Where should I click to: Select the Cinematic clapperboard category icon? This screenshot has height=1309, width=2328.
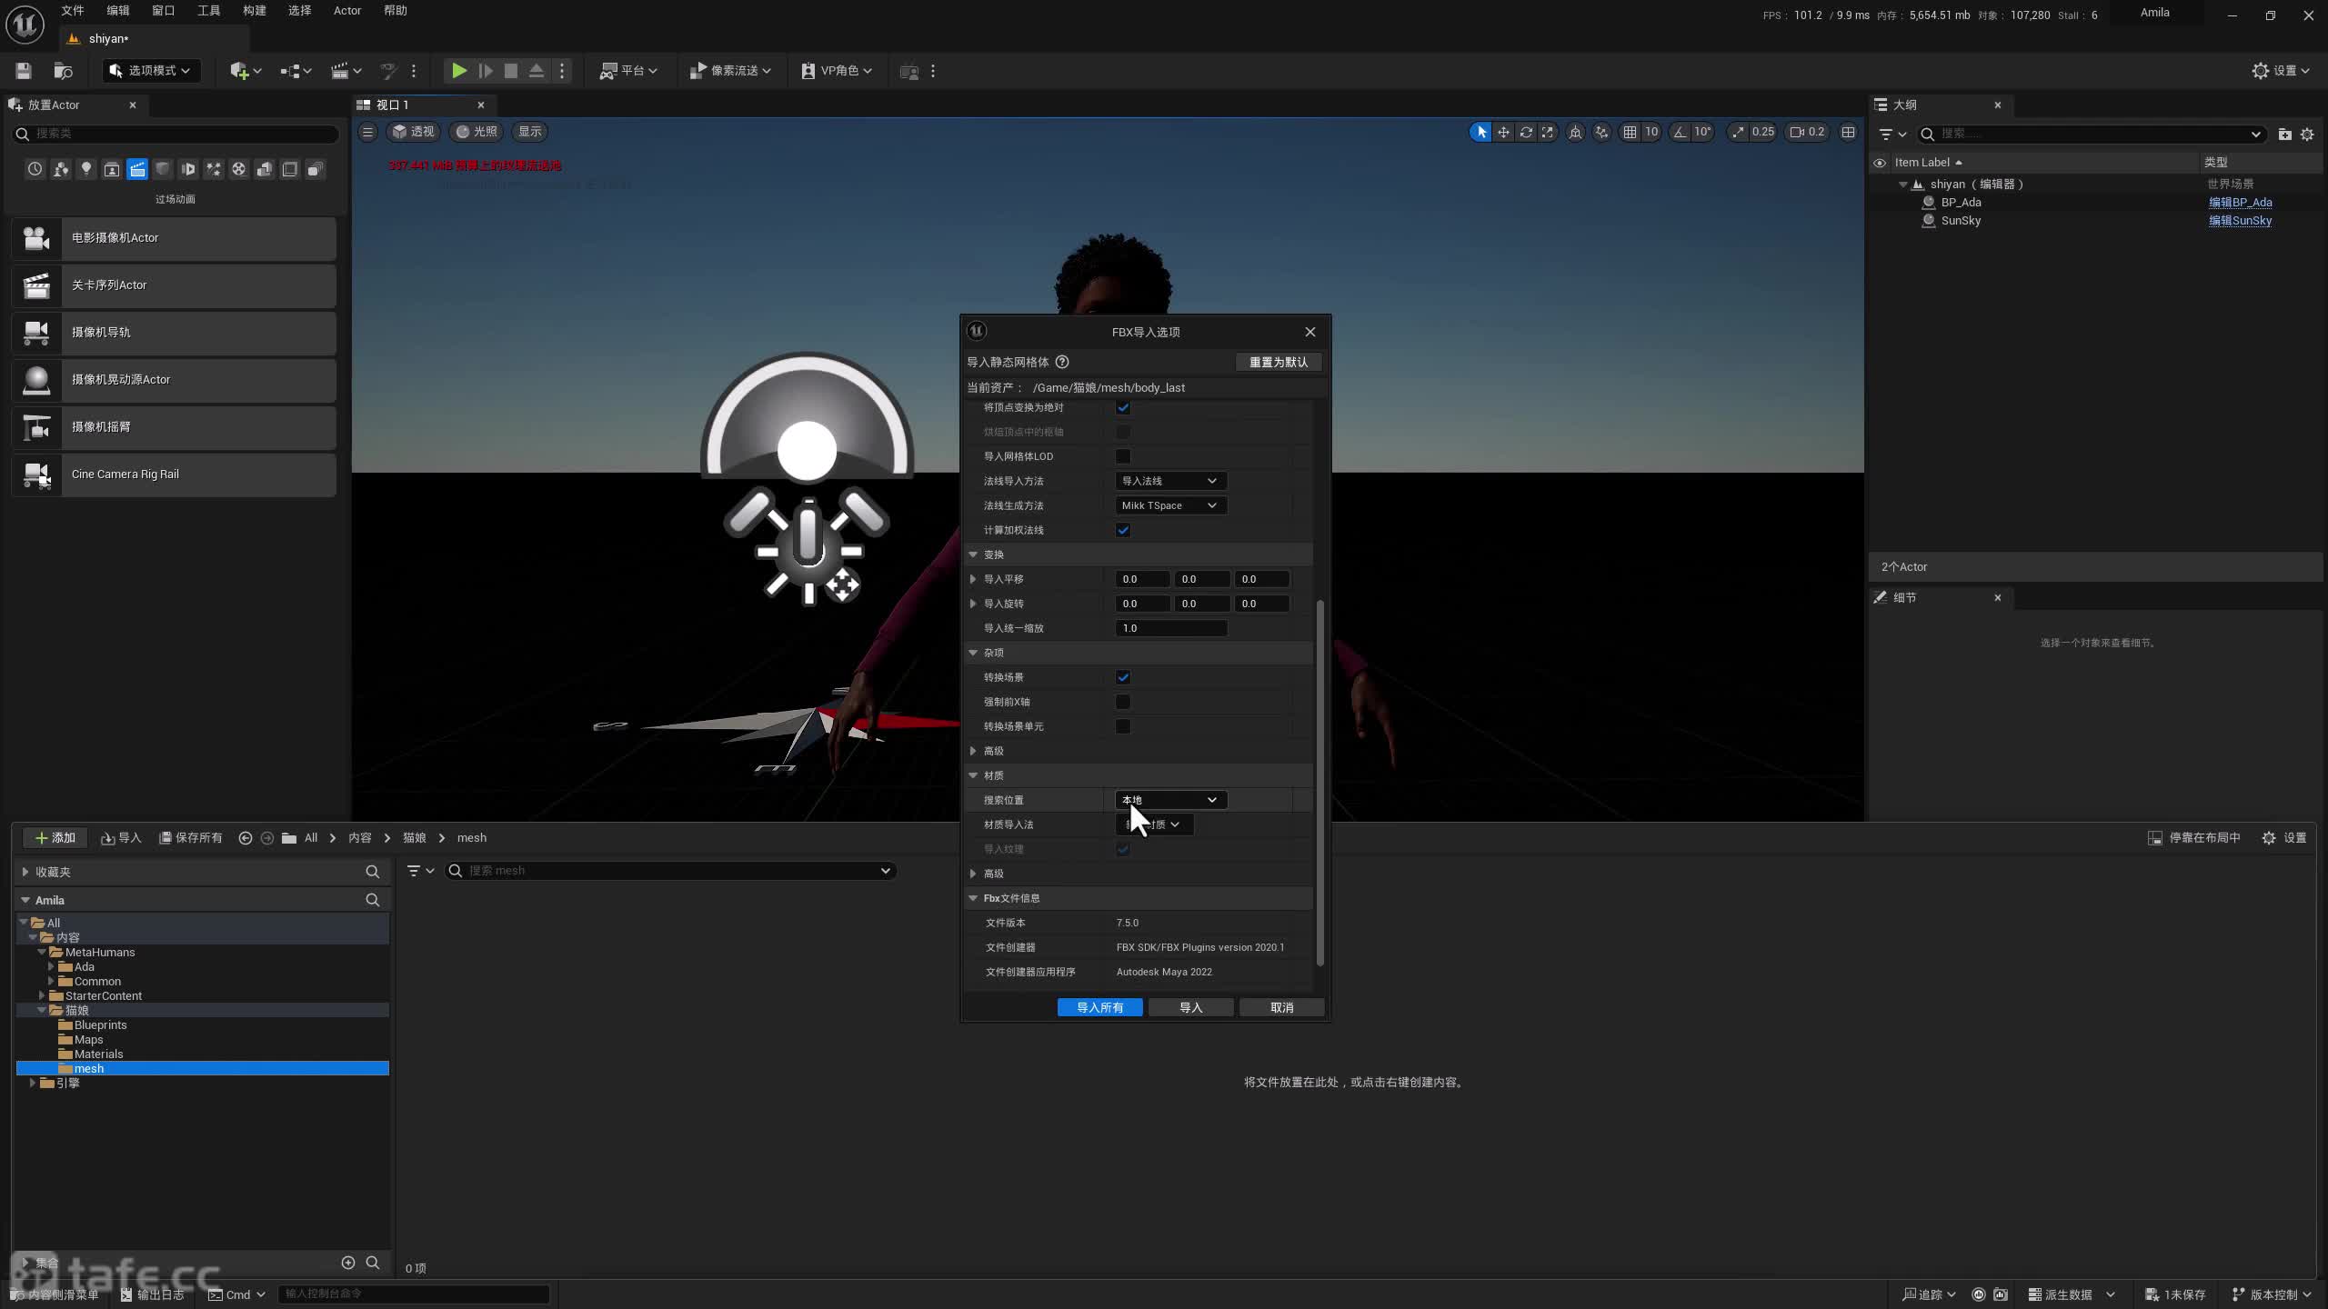[136, 169]
